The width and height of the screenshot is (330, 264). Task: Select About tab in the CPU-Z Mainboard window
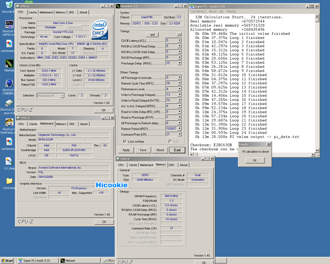tap(84, 124)
